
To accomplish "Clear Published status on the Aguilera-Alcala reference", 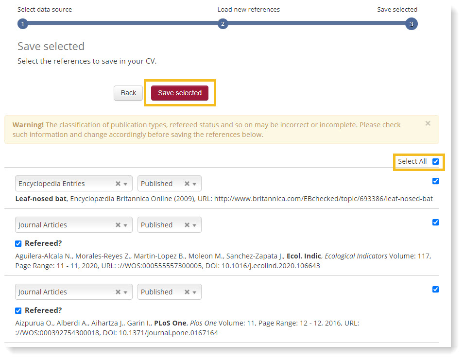I will pos(187,225).
